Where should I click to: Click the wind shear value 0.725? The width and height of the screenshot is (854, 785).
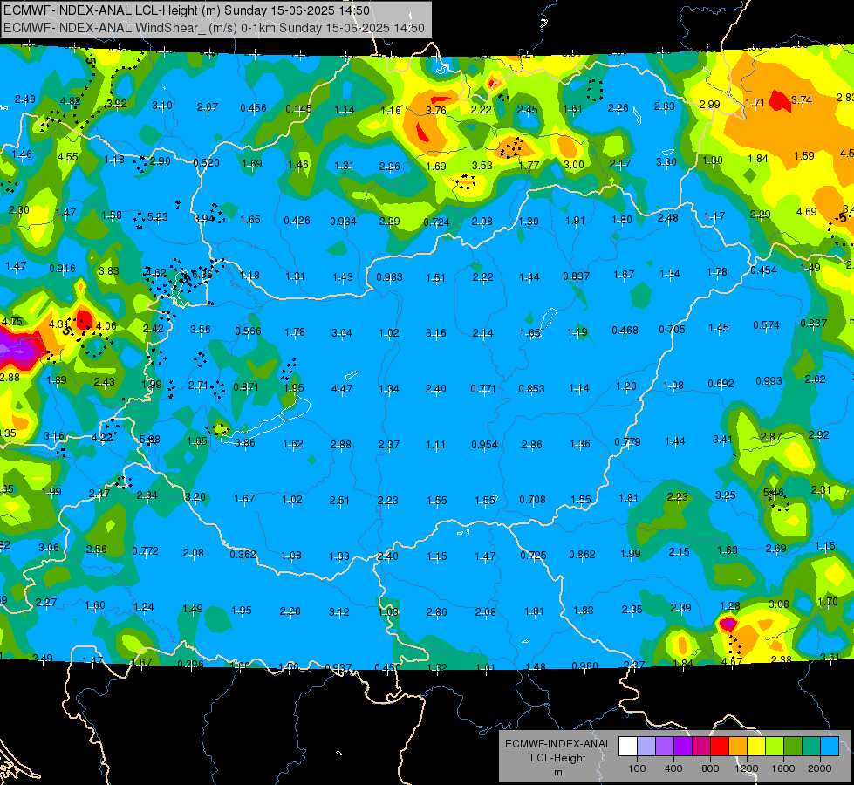533,555
